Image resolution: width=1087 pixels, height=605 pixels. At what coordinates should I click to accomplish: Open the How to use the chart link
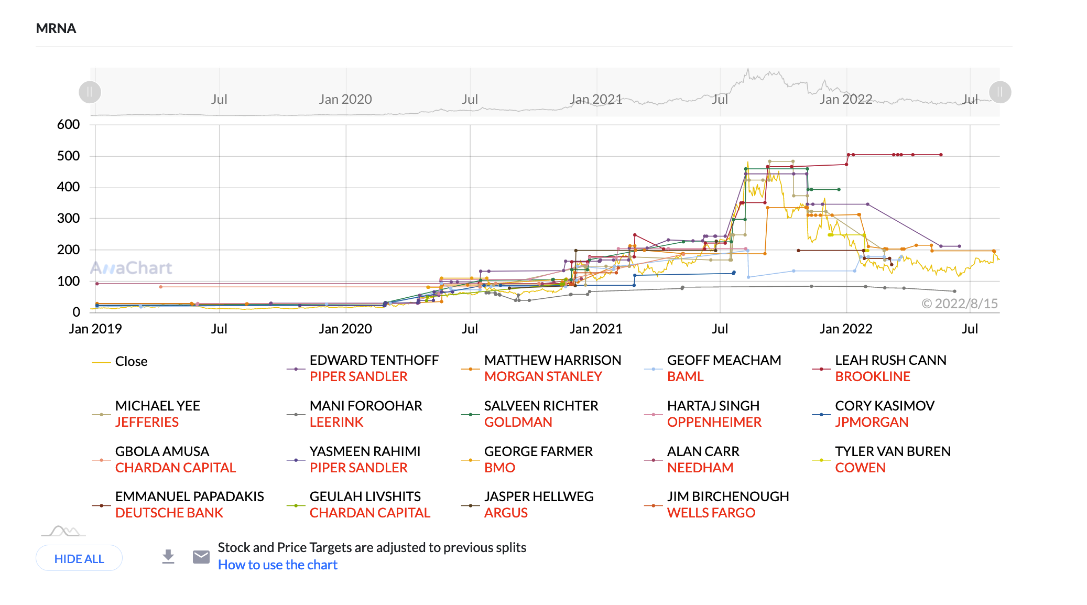(x=277, y=565)
